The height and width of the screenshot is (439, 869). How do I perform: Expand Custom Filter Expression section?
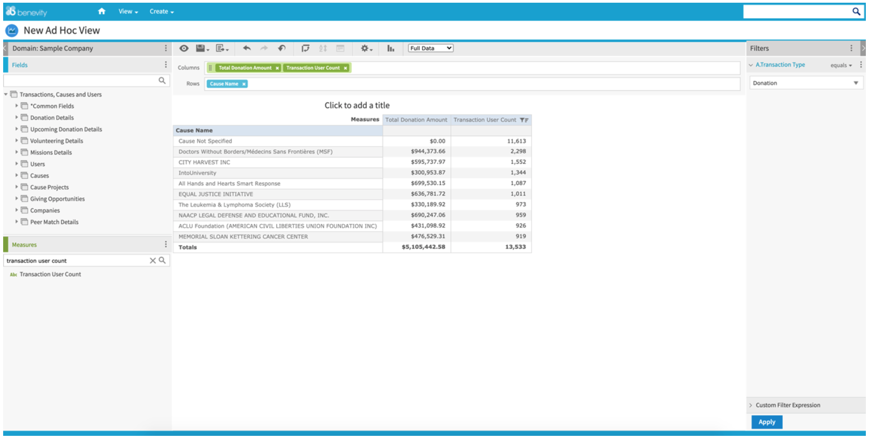point(751,405)
